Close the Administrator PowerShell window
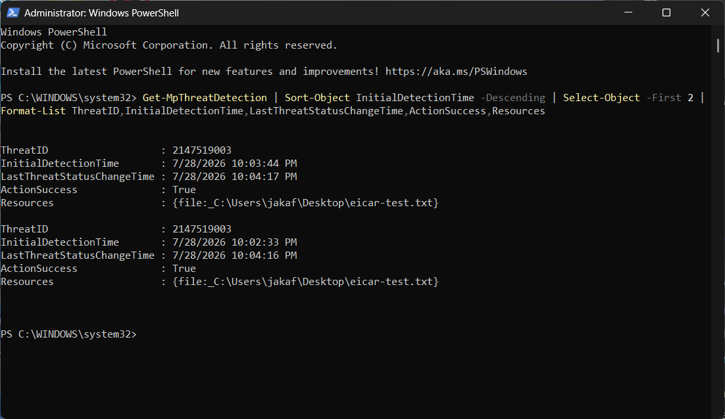 tap(705, 12)
